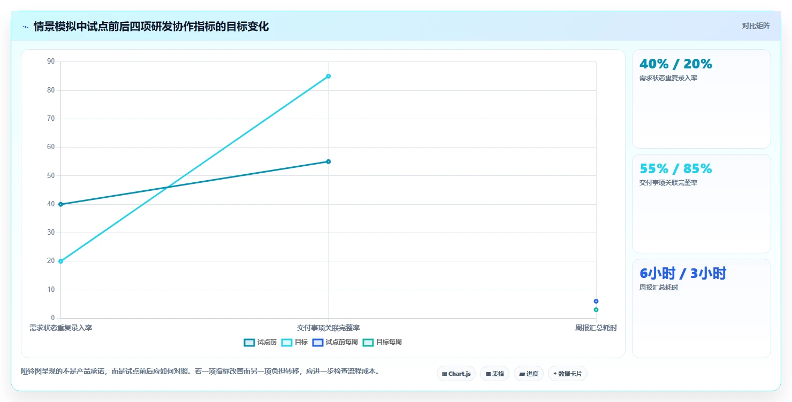Click the 试点前 data point at value 55
The height and width of the screenshot is (402, 792).
pos(328,161)
